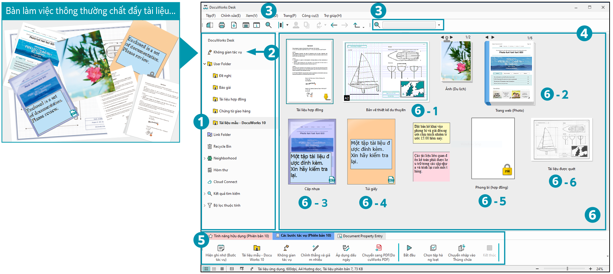Switch to Các bước tác vụ (Phiên bản 10) tab
Screen dimensions: 613x274
[x=303, y=236]
